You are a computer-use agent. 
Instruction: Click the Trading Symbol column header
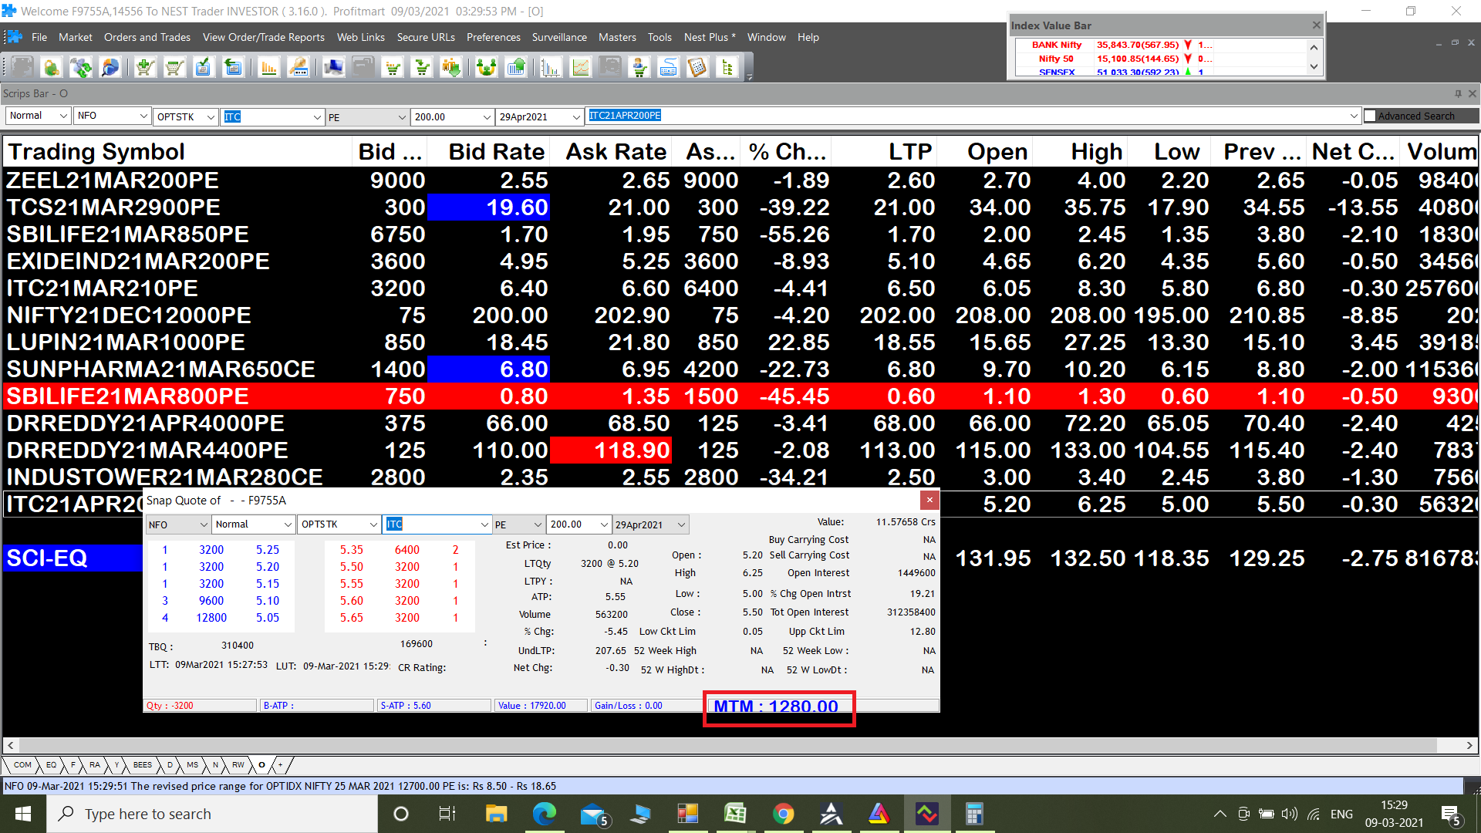click(177, 151)
